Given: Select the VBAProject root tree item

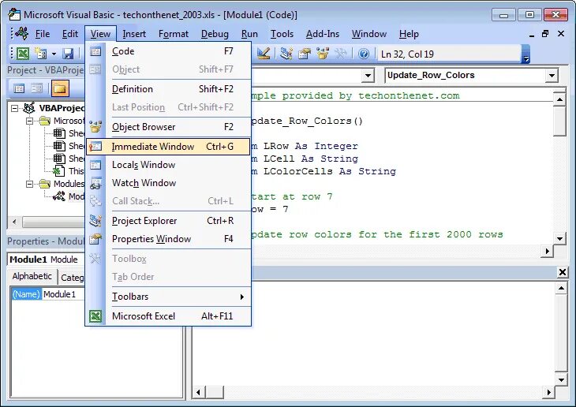Looking at the screenshot, I should [54, 108].
